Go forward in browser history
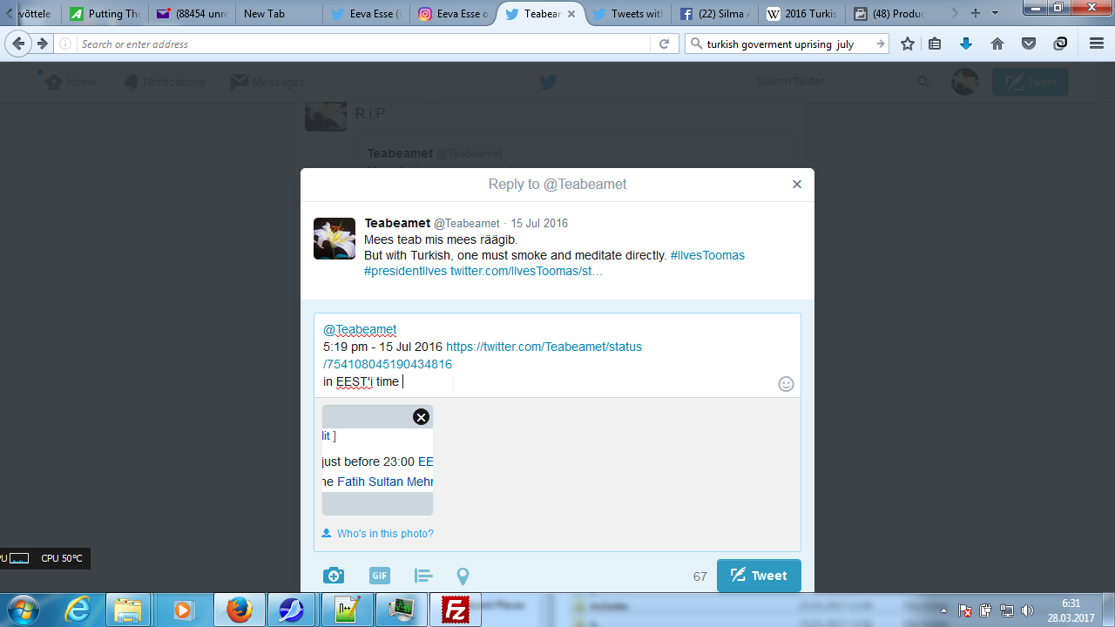1115x627 pixels. click(x=42, y=44)
